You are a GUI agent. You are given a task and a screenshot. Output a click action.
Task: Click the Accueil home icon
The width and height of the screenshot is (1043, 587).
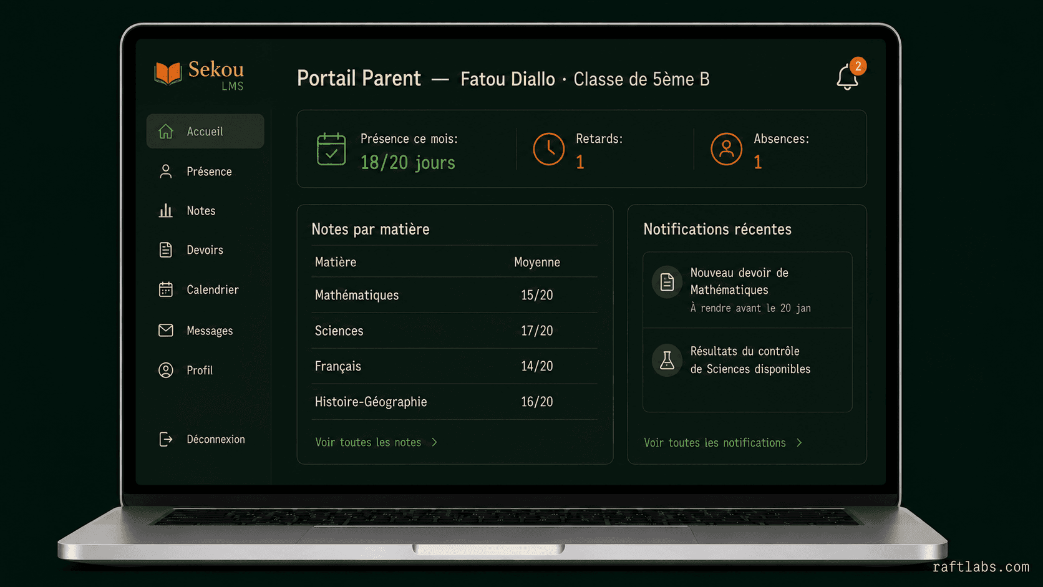pos(166,132)
